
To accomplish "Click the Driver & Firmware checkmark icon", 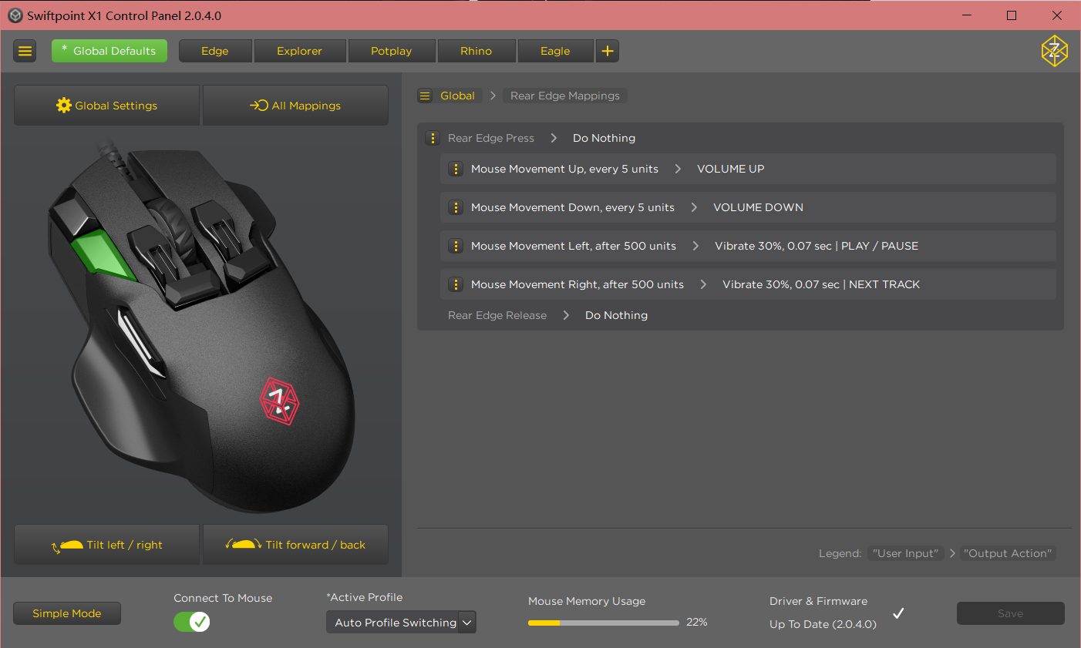I will 898,613.
